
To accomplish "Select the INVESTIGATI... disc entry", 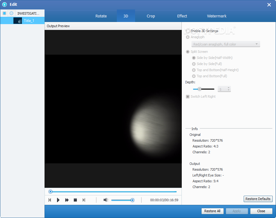I will pyautogui.click(x=28, y=13).
